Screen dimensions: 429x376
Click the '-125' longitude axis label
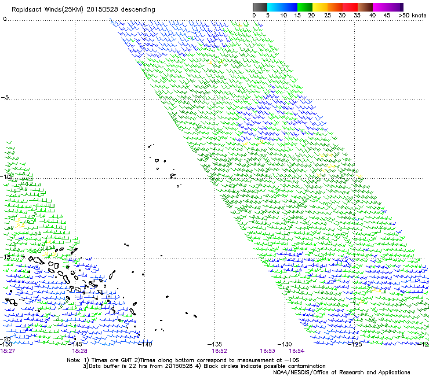point(355,344)
